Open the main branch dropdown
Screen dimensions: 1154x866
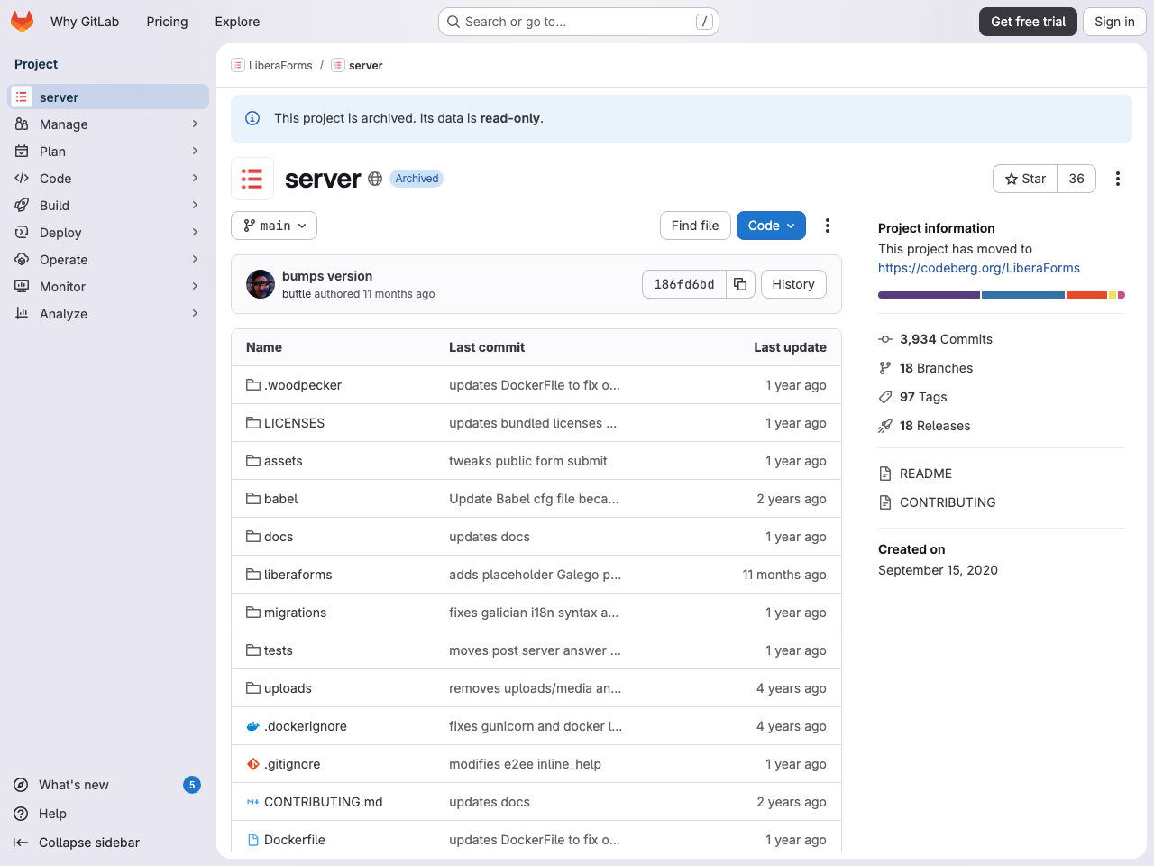273,226
